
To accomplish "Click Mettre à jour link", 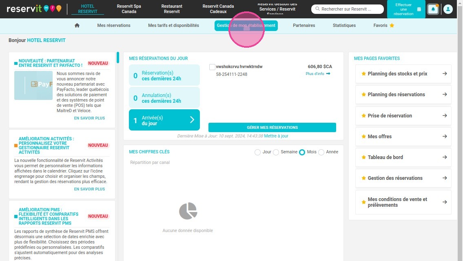I will [276, 136].
